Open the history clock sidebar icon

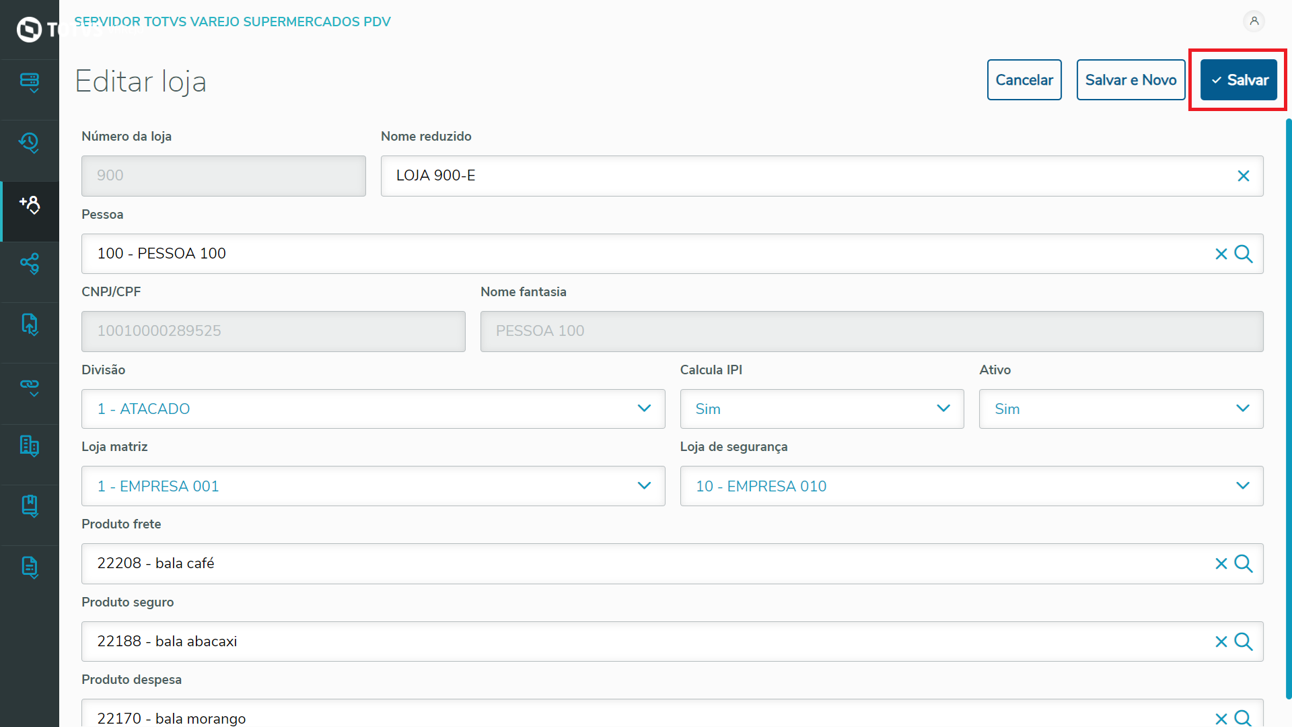point(30,143)
